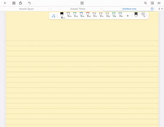Viewport: 164px width, 127px height.
Task: Close the Untitled note tab
Action: click(x=152, y=9)
